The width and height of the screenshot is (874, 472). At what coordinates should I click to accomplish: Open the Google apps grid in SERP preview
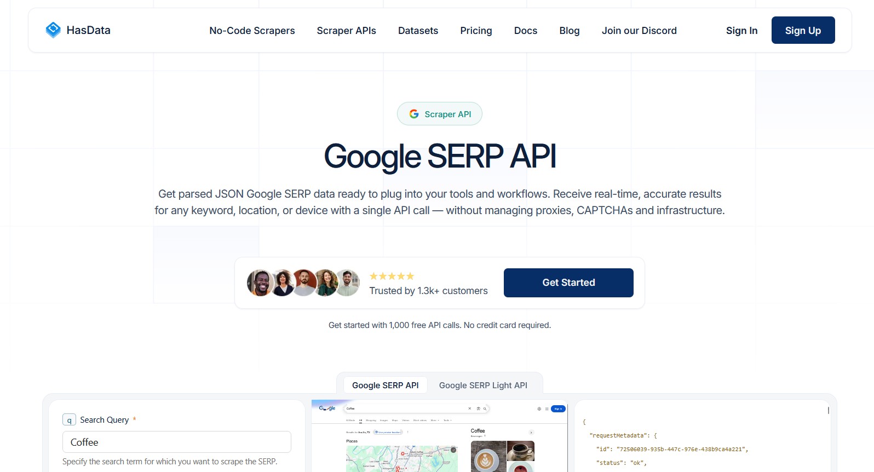(547, 408)
